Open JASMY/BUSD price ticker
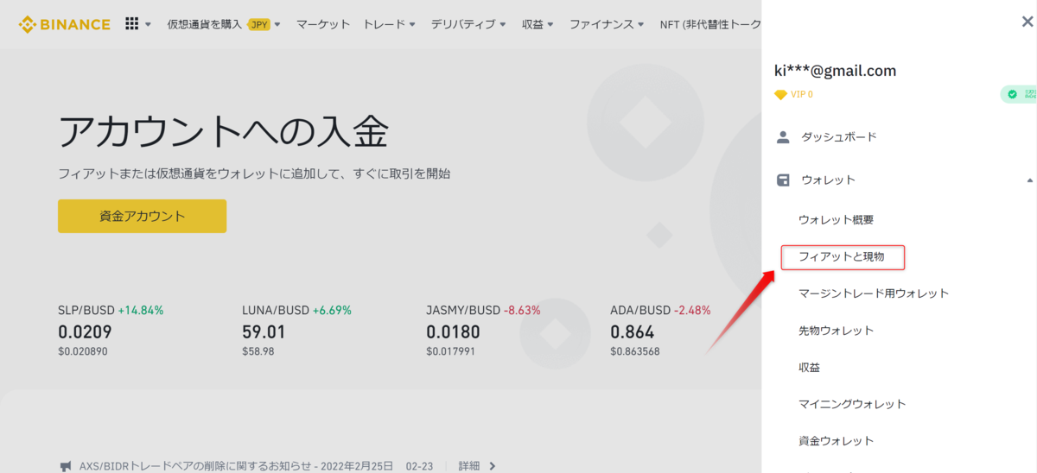The width and height of the screenshot is (1037, 473). pyautogui.click(x=483, y=329)
